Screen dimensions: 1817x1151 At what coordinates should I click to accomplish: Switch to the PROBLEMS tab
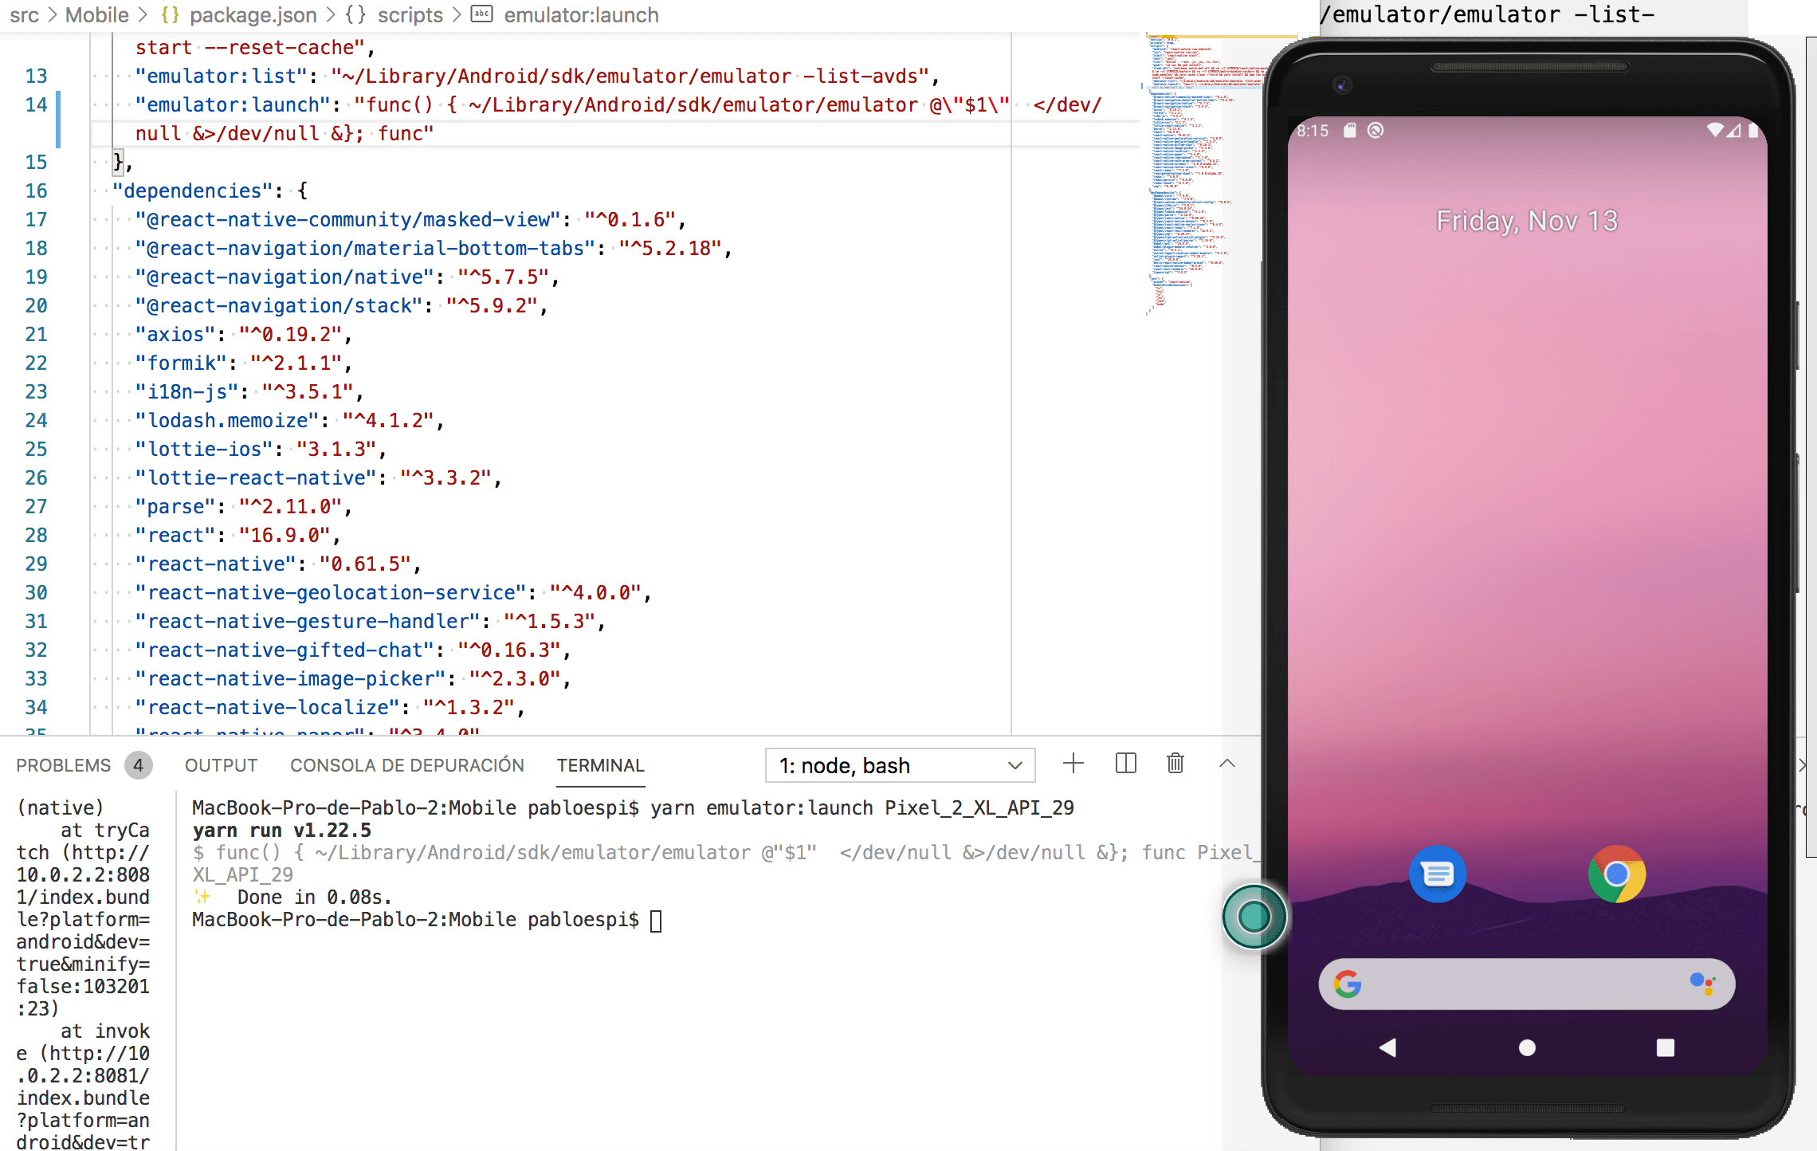[64, 765]
